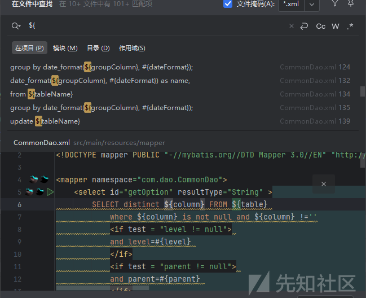Uncheck the file mask checkbox

[x=228, y=4]
